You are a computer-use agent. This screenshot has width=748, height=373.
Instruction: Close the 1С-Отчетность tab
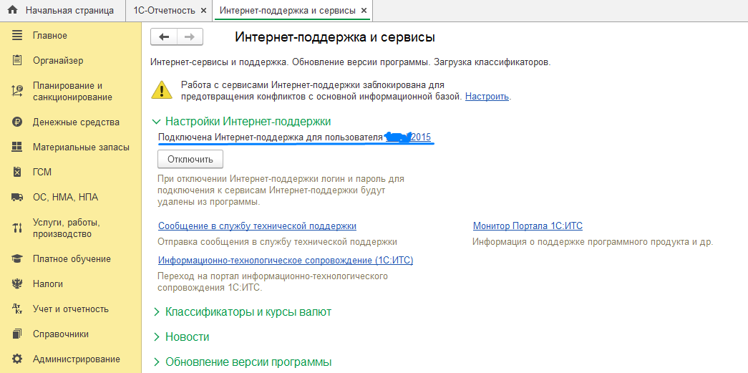pyautogui.click(x=204, y=11)
